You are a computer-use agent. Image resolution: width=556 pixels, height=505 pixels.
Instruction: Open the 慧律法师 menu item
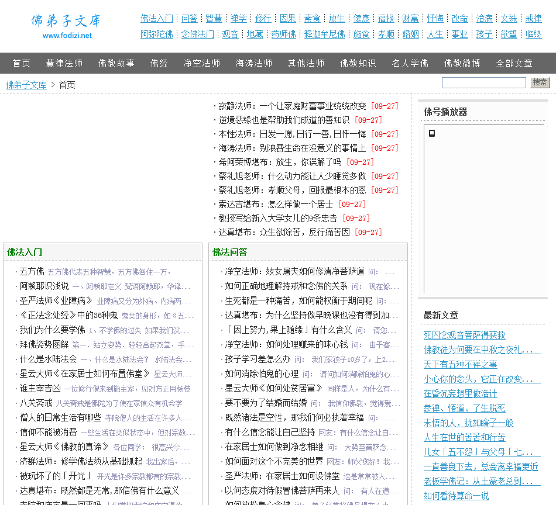point(64,63)
